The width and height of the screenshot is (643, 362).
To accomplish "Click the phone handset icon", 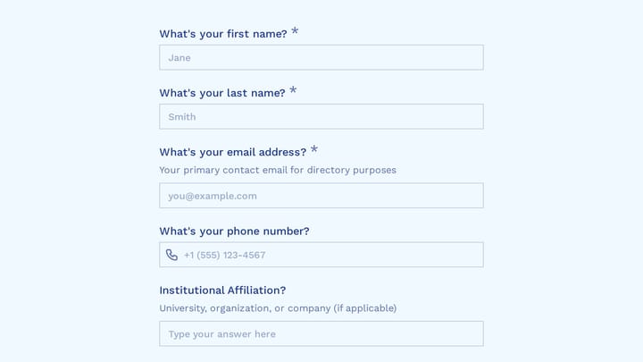I will [171, 255].
